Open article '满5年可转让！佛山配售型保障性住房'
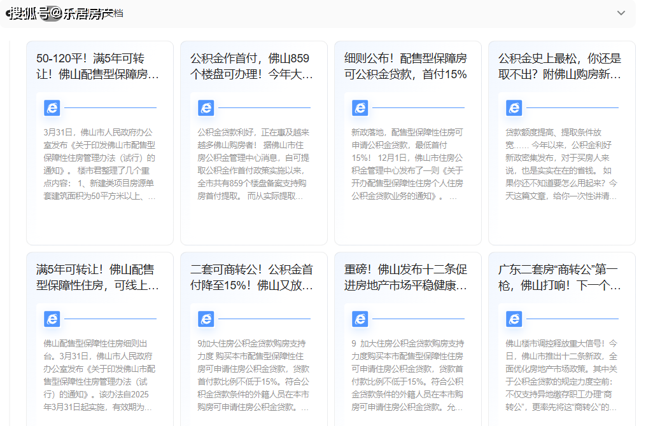Screen dimensions: 646x426 coord(99,277)
